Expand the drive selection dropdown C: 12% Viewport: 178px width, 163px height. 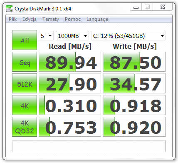[x=129, y=36]
